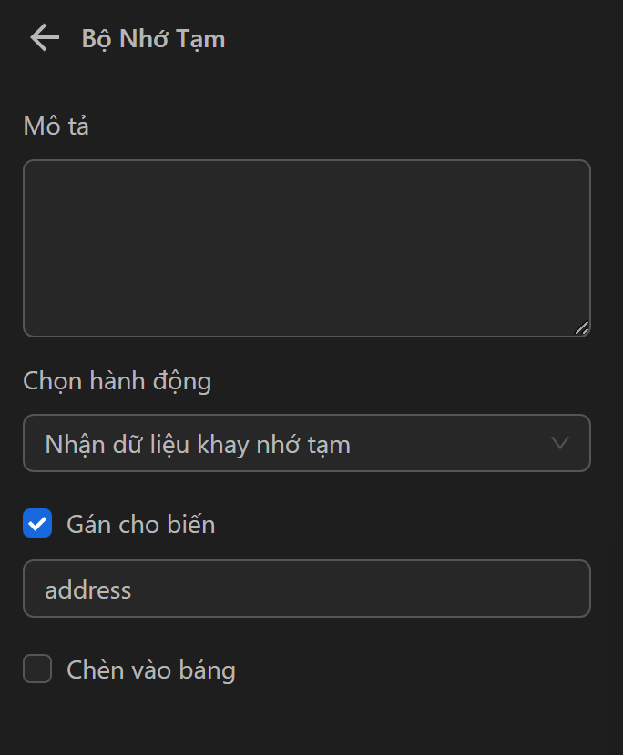Click the Chèn vào bảng label text
This screenshot has width=623, height=755.
click(149, 669)
